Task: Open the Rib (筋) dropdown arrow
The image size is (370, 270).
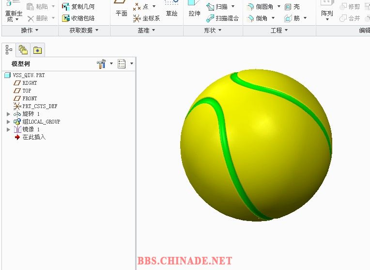Action: (x=305, y=18)
